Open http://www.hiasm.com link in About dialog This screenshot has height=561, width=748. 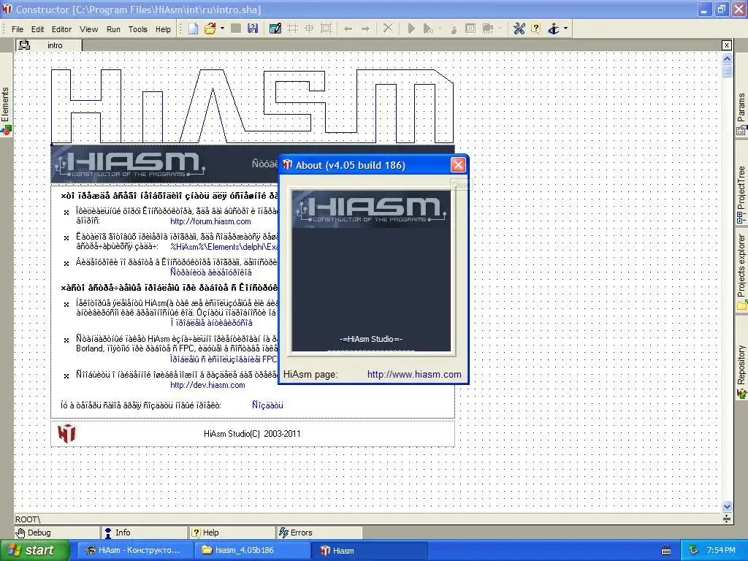[x=414, y=375]
